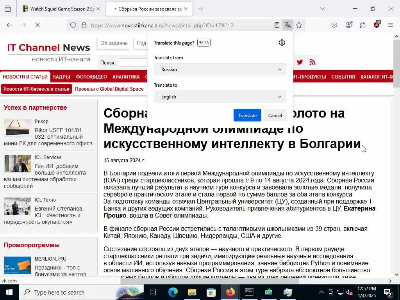Click the page vertical scrollbar
Image resolution: width=400 pixels, height=300 pixels.
pos(397,64)
